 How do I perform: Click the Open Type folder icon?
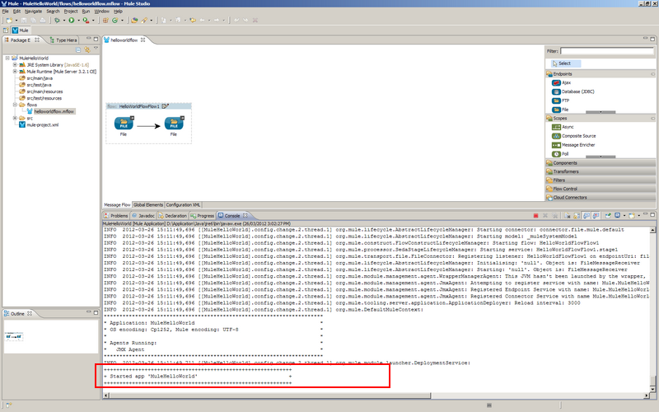tap(134, 20)
